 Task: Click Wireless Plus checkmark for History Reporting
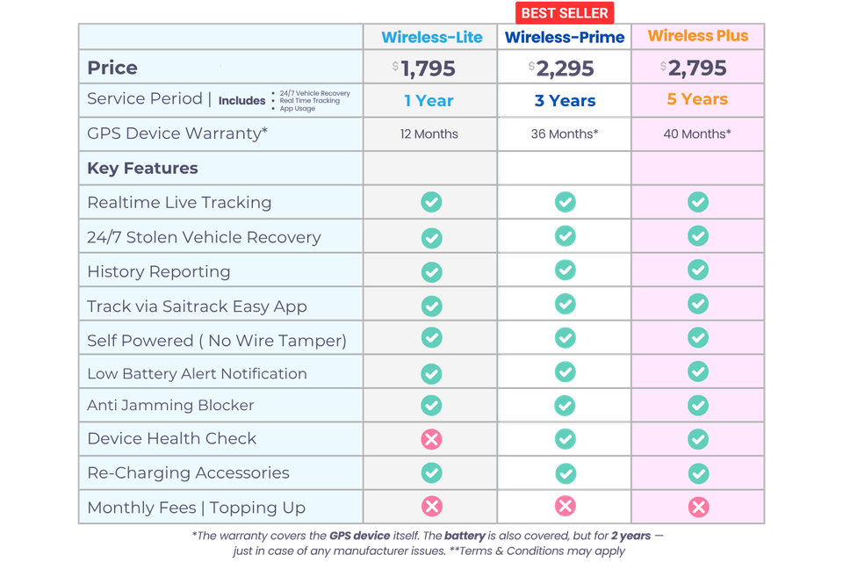point(698,270)
